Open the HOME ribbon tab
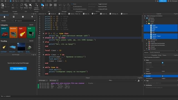 click(x=22, y=1)
